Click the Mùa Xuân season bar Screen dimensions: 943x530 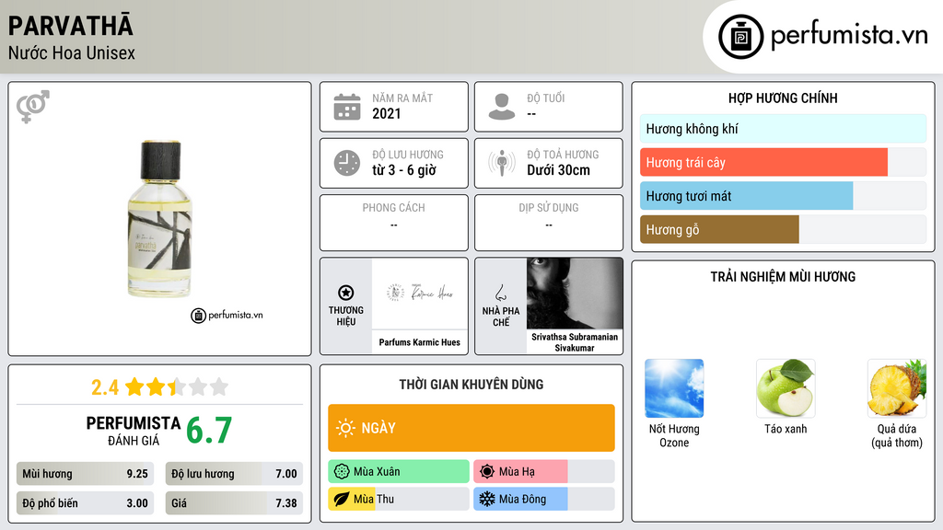(399, 471)
